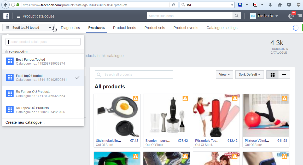Click the hand blender product image
The image size is (303, 165).
point(167,116)
